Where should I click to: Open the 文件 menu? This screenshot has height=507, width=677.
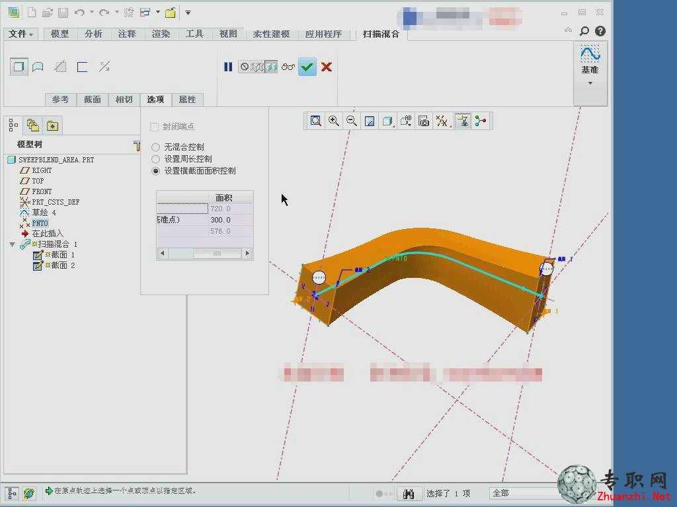[x=20, y=34]
